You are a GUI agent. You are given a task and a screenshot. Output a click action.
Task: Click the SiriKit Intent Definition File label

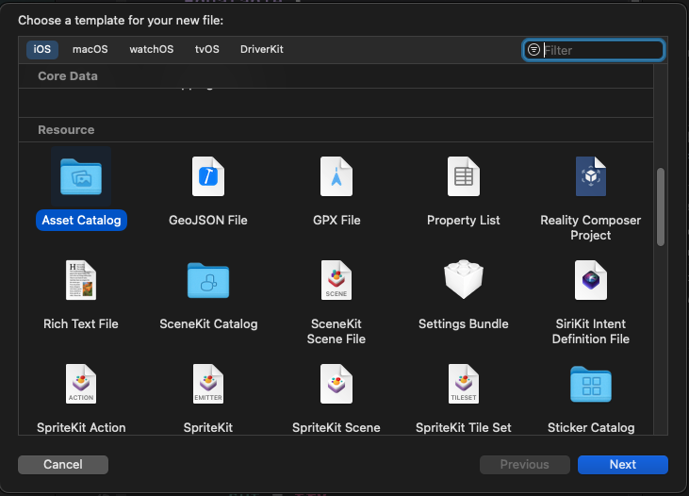tap(591, 331)
